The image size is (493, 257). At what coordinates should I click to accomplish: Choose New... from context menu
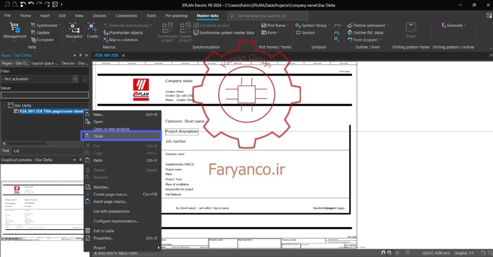pos(122,115)
